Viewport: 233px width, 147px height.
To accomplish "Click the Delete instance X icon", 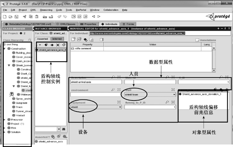I will [x=58, y=45].
